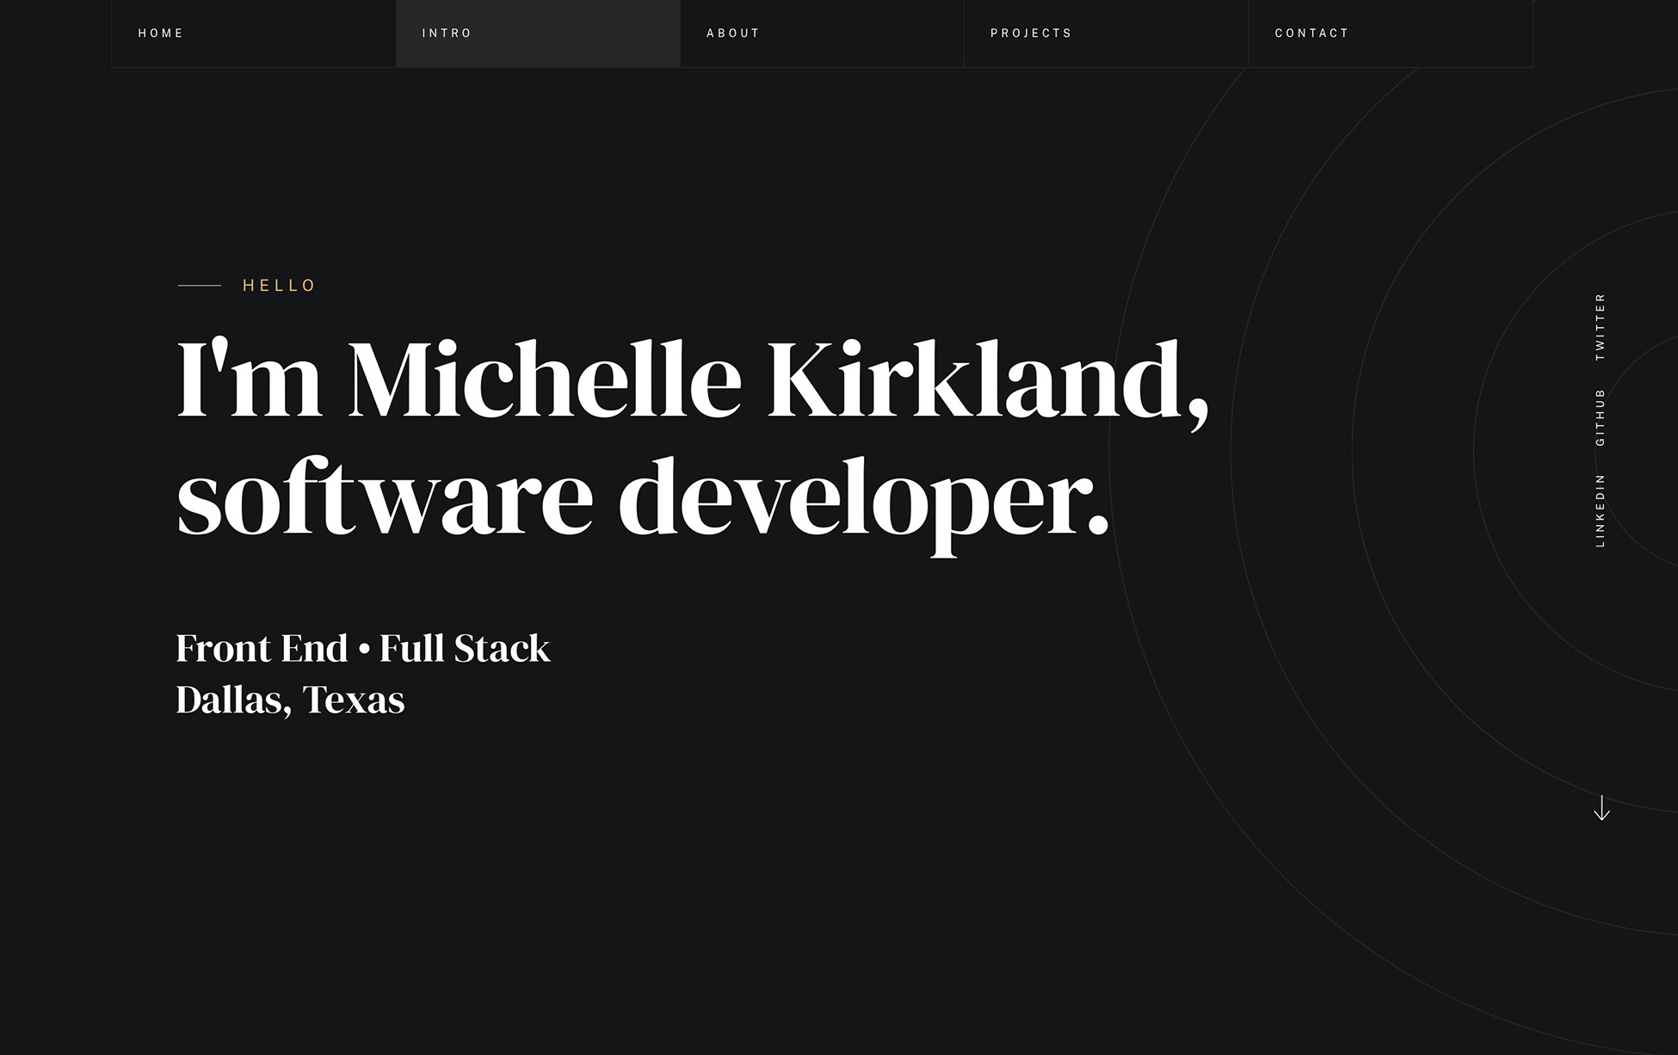
Task: Select the Intro nav item
Action: 538,34
